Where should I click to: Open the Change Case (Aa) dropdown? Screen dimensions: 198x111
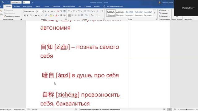pos(53,11)
